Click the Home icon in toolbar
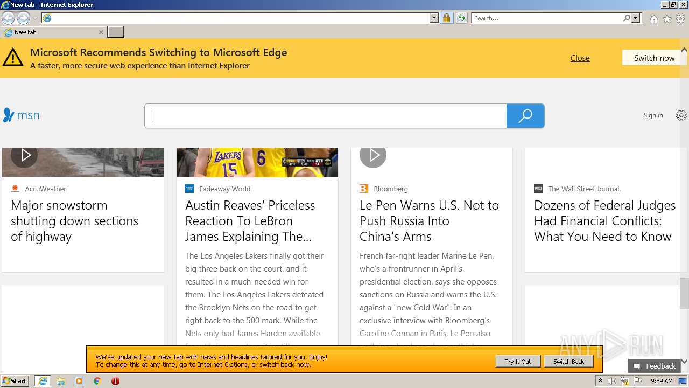The image size is (689, 388). (x=653, y=19)
